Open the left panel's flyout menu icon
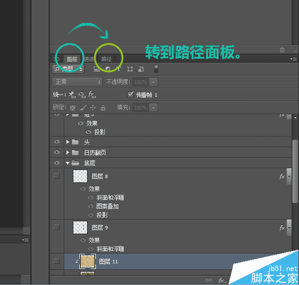This screenshot has width=299, height=285. click(25, 240)
